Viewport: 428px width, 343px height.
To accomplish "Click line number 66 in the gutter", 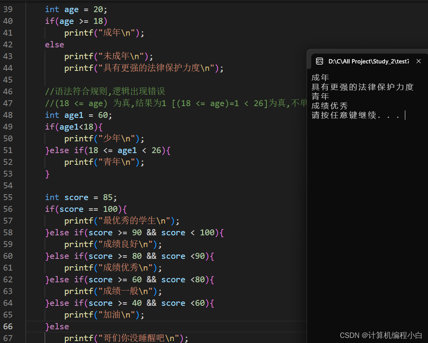I will pos(8,326).
